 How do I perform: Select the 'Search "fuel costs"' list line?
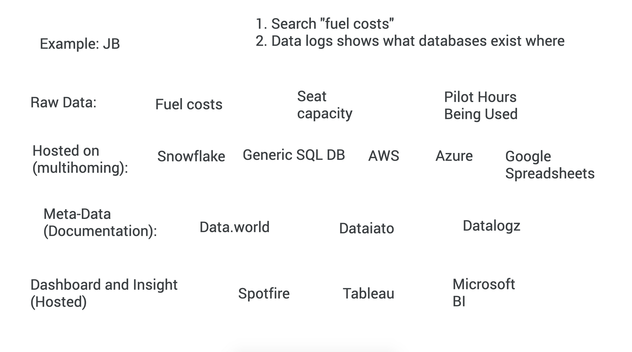tap(325, 24)
